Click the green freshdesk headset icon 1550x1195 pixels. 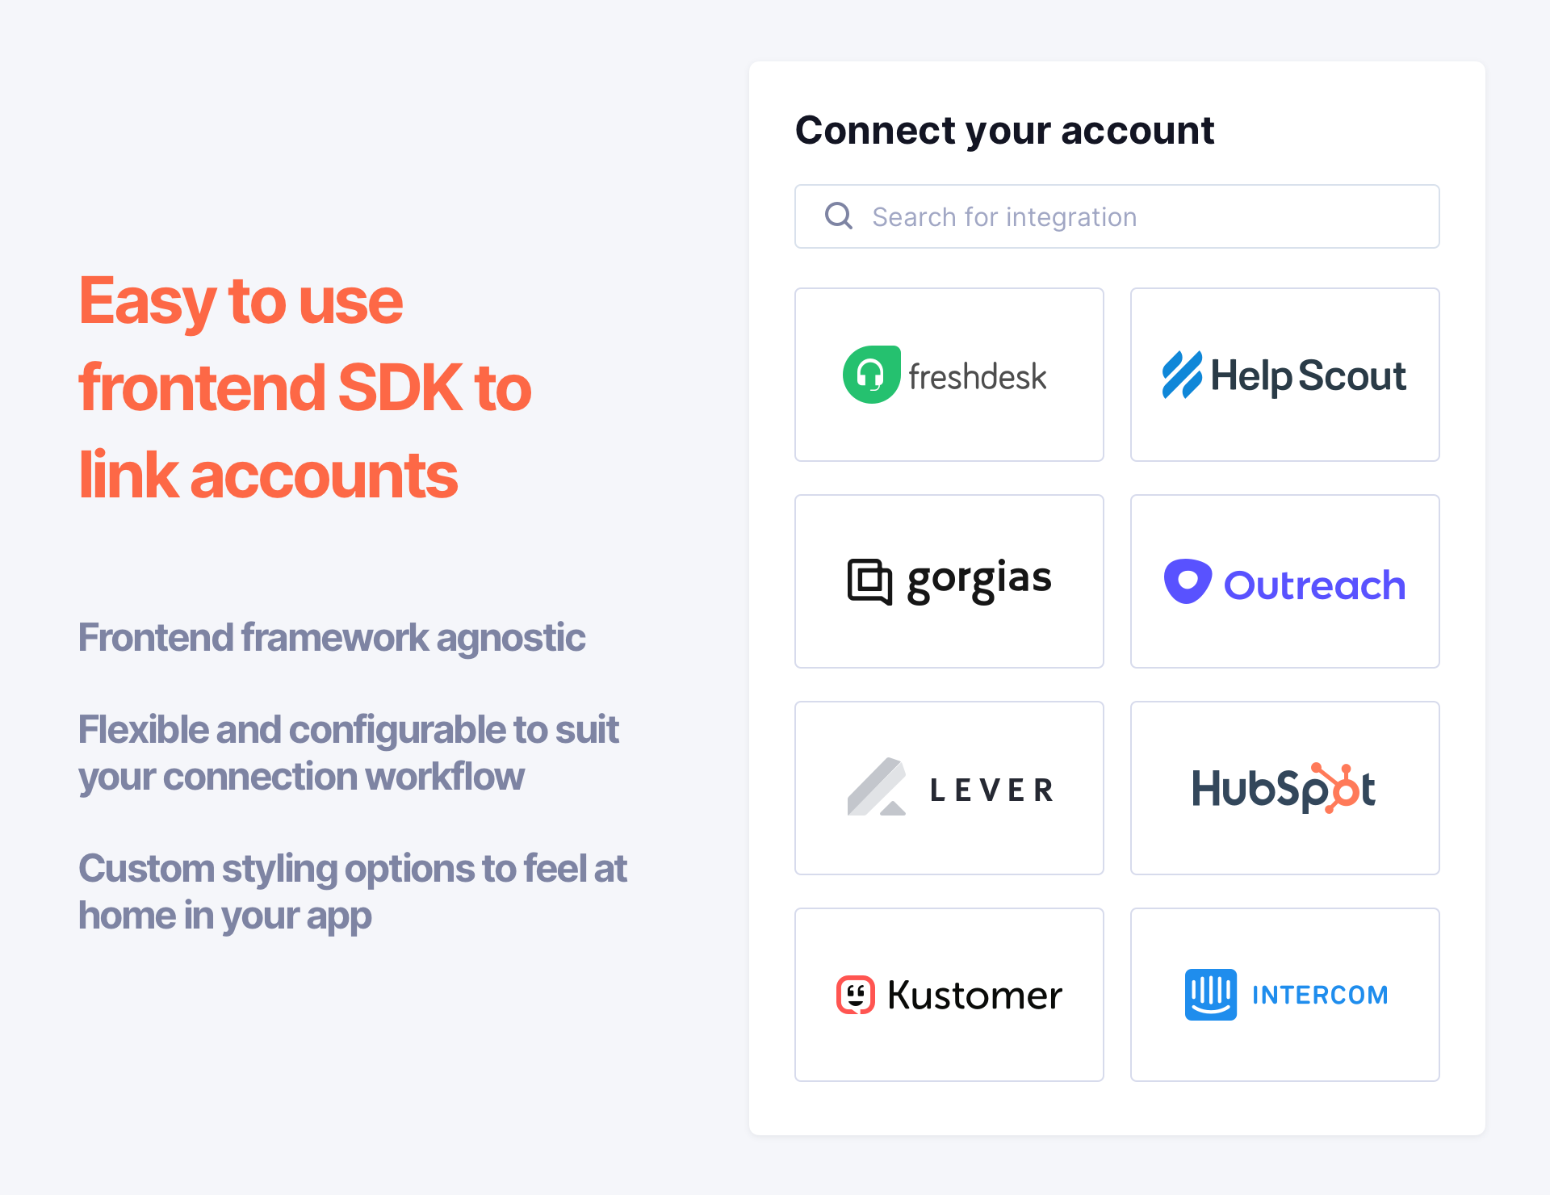click(871, 375)
